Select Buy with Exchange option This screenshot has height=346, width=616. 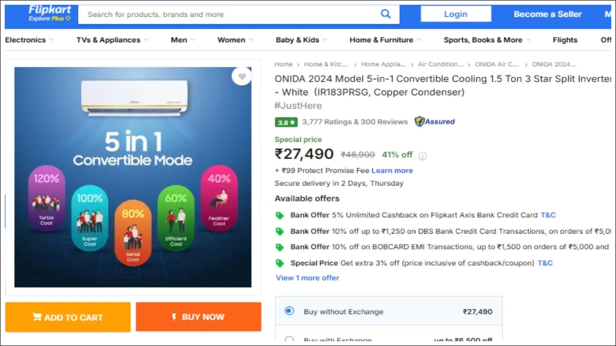point(289,340)
